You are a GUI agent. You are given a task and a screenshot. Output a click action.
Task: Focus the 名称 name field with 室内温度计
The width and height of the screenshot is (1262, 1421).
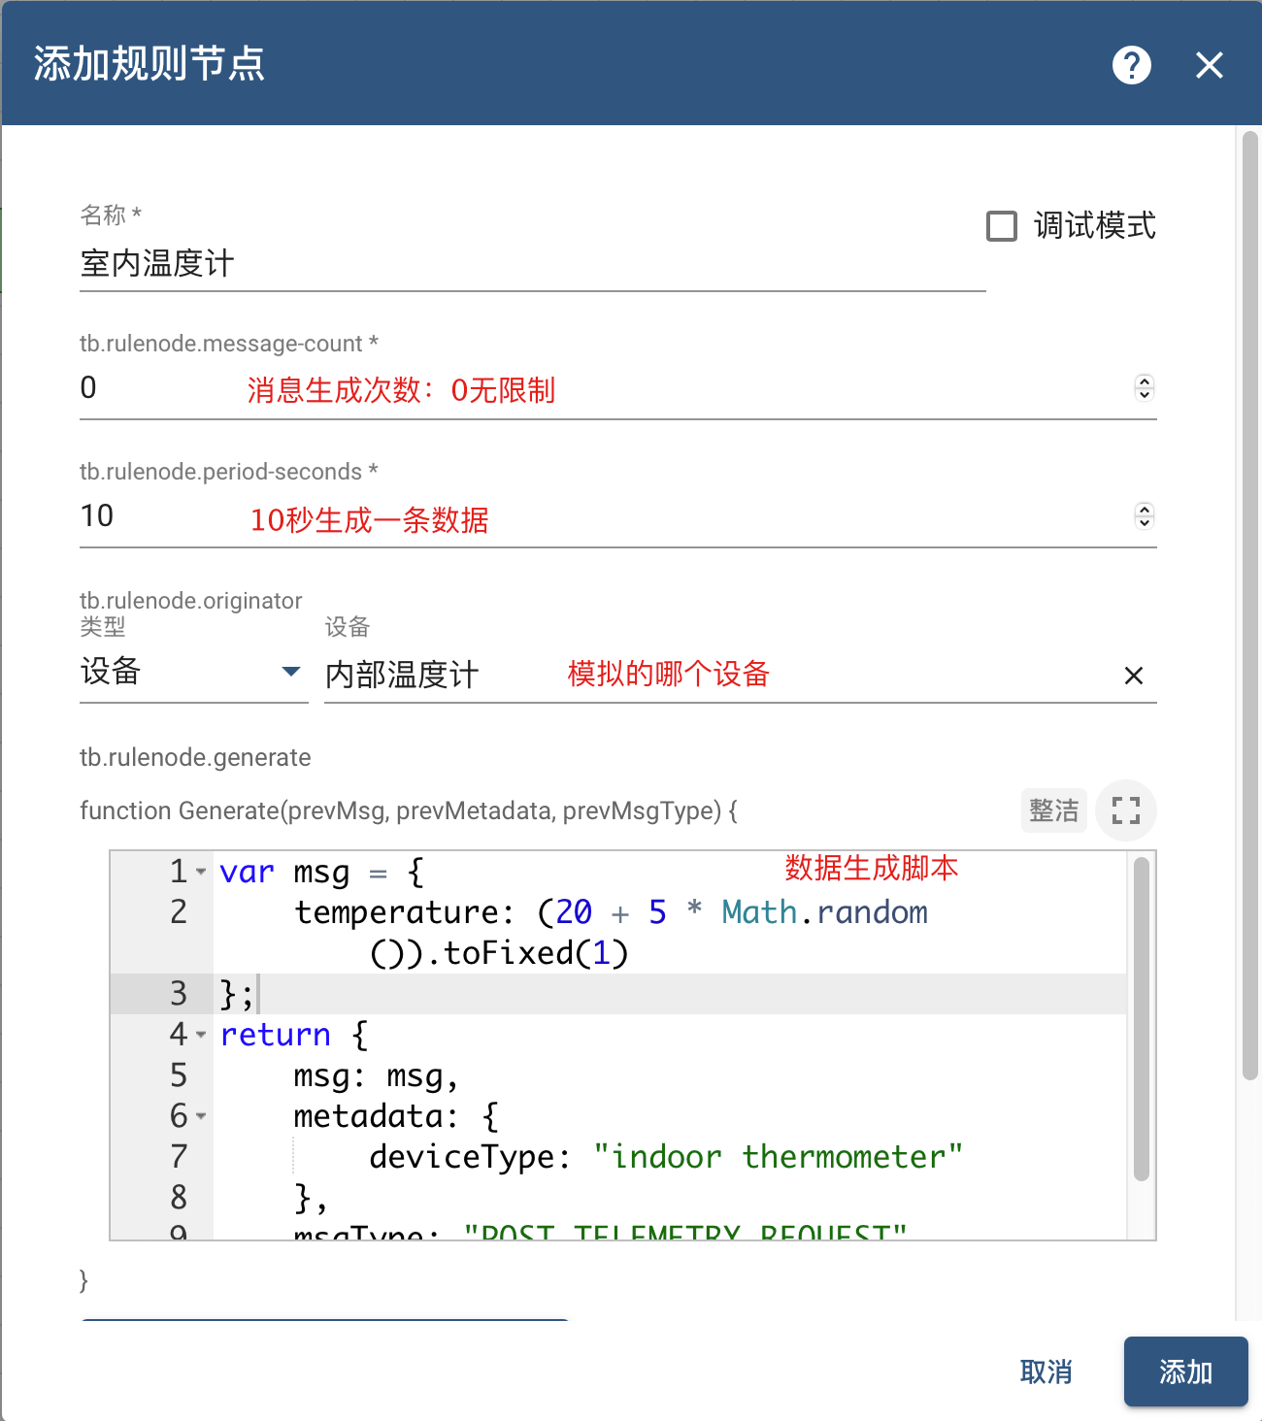point(532,264)
